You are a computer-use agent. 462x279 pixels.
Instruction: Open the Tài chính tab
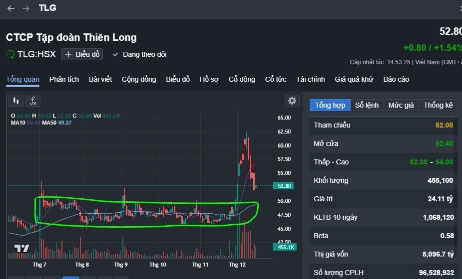point(310,79)
